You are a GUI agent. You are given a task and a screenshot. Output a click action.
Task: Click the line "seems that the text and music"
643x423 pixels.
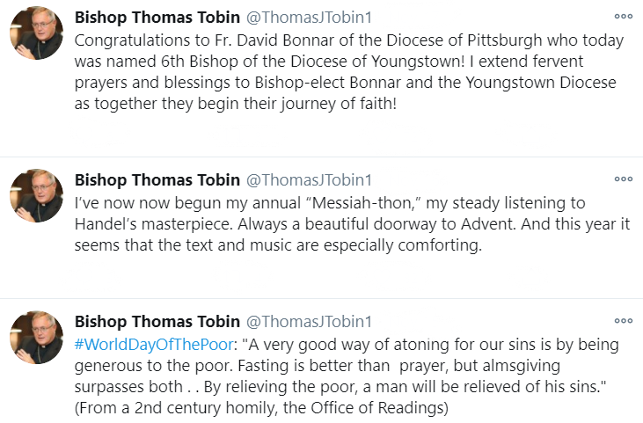(279, 245)
